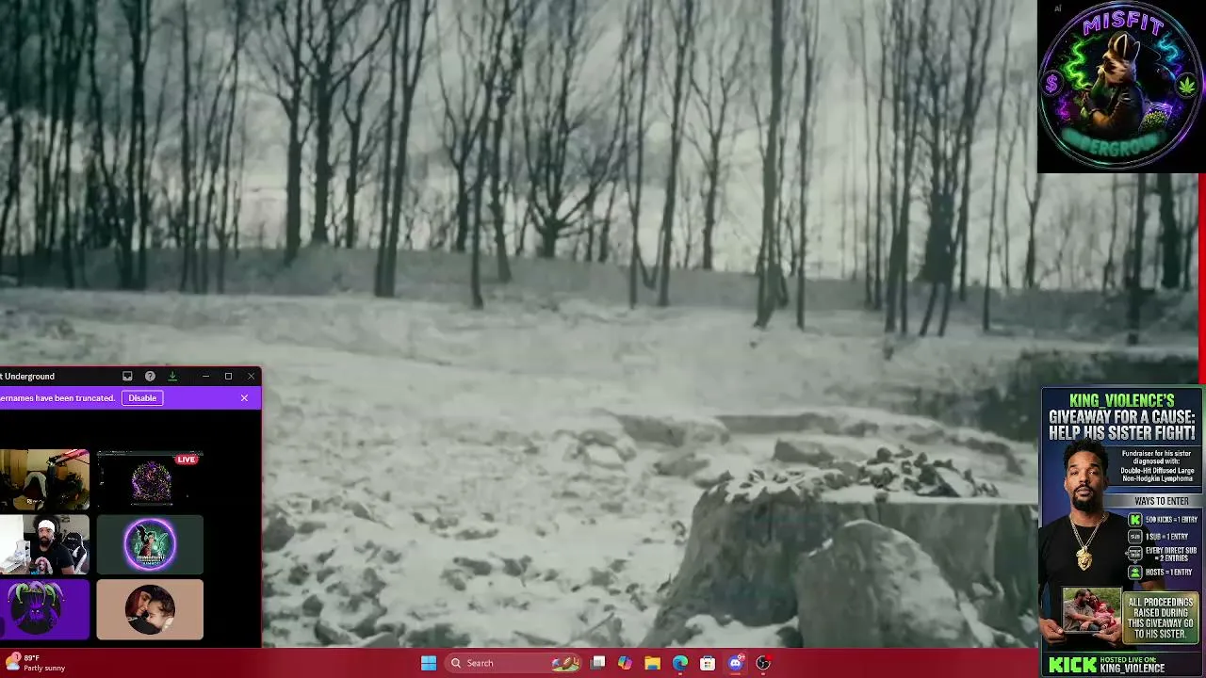Open the Discord help icon
Screen dimensions: 1206x678
(150, 377)
